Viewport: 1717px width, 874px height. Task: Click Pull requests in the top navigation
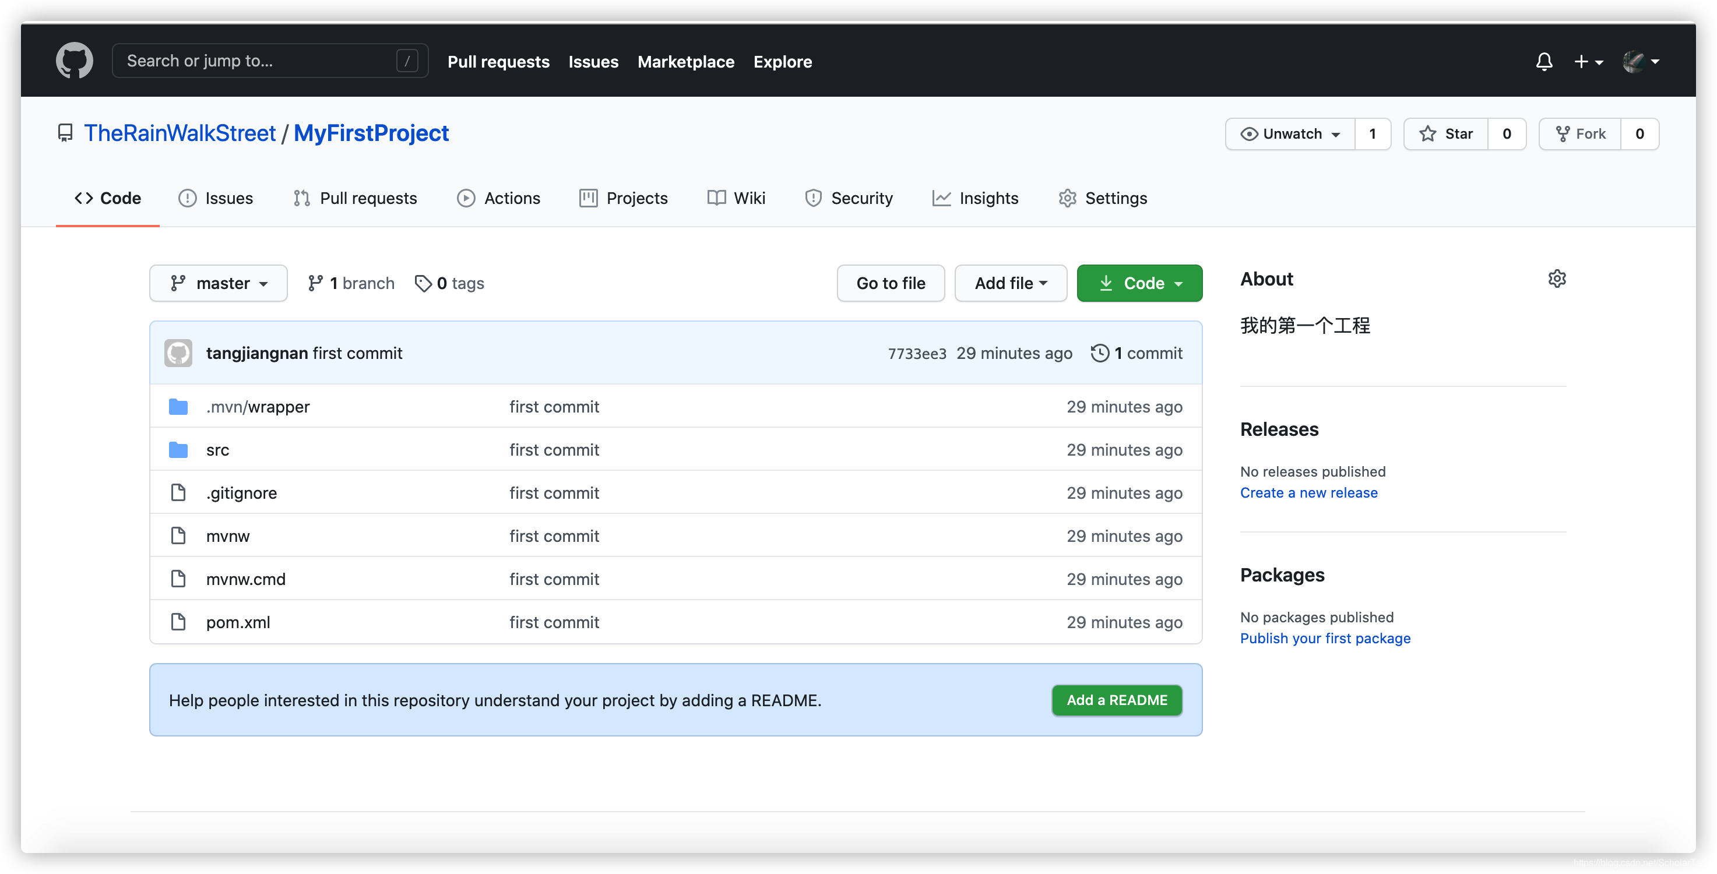click(x=498, y=62)
